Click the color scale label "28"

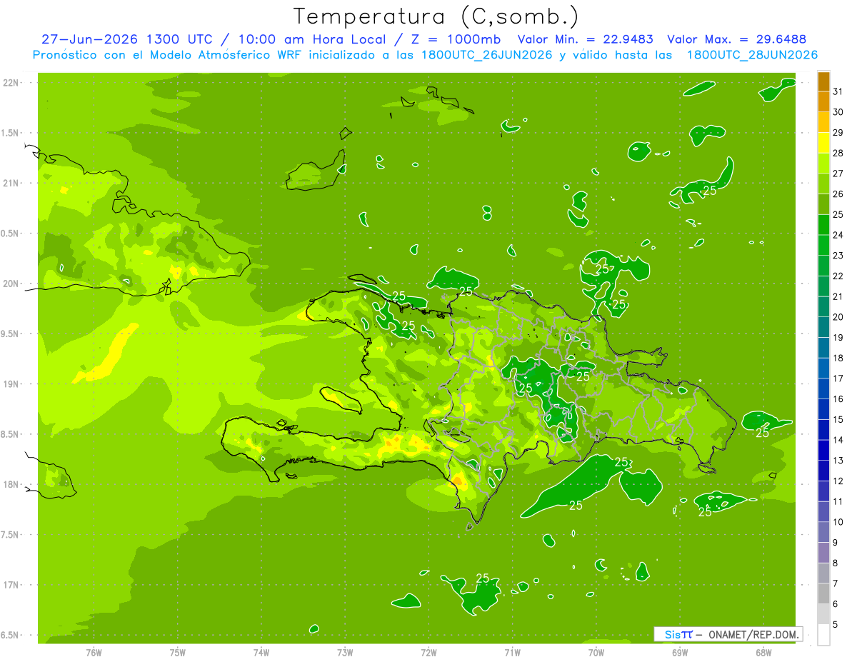pos(838,154)
